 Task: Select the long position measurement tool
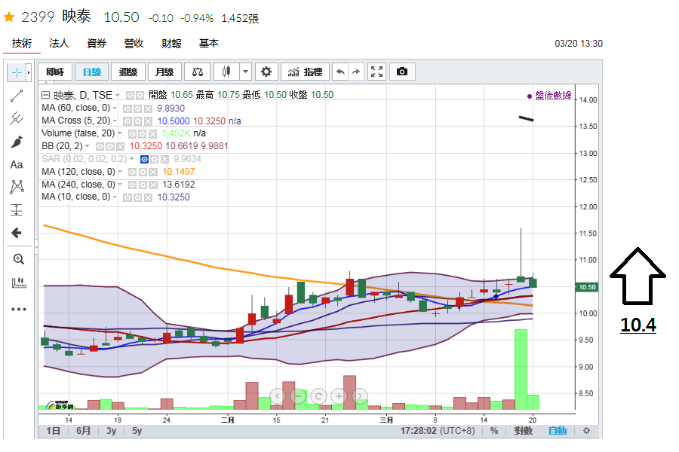[x=17, y=210]
